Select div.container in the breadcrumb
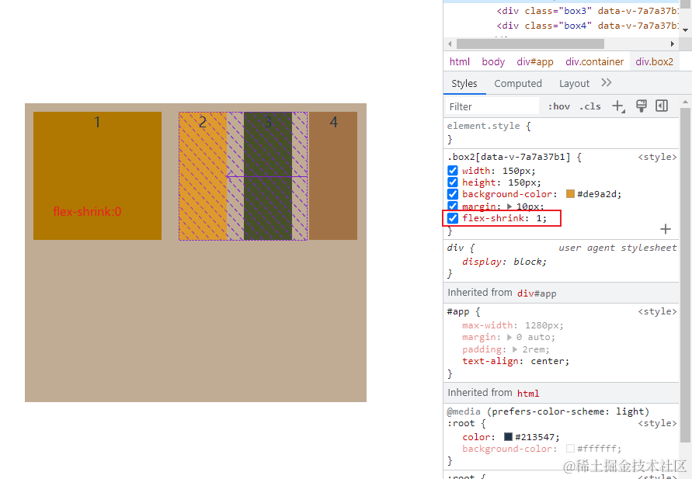The image size is (692, 479). 594,62
